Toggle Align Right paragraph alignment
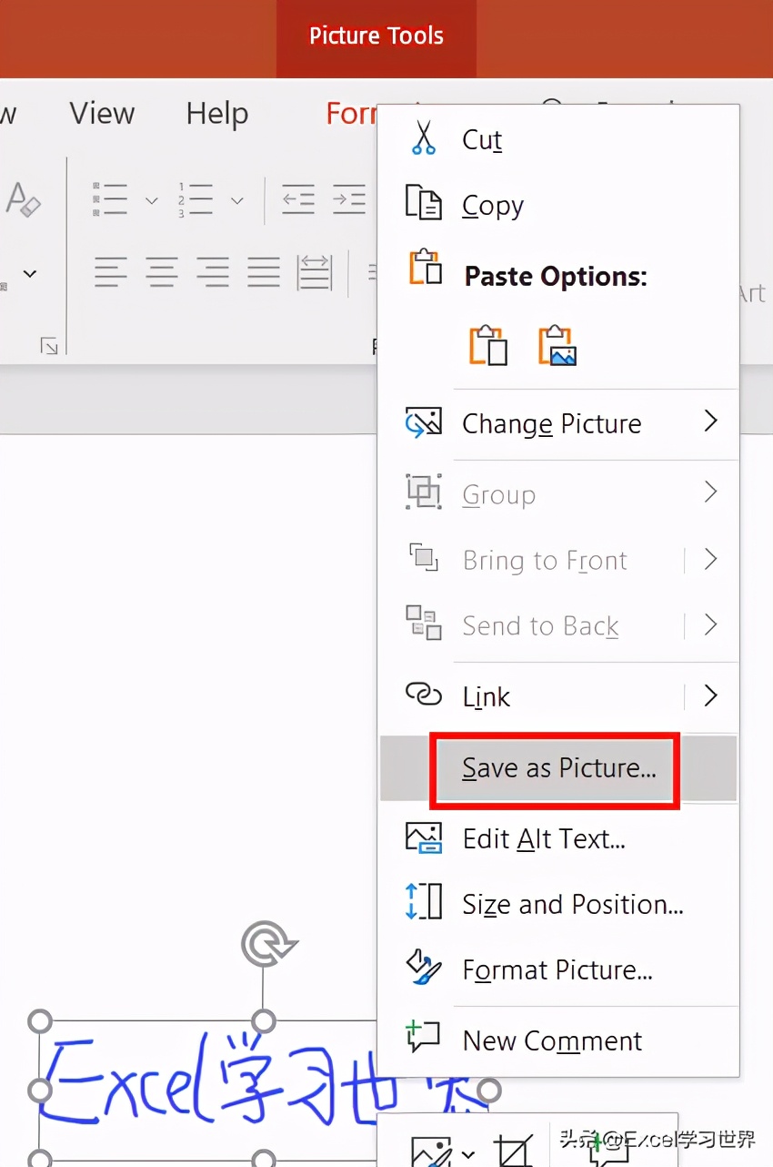The width and height of the screenshot is (773, 1167). [213, 271]
